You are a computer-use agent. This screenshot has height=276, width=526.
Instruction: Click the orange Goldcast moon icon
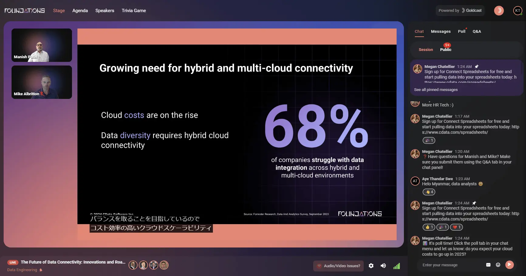[x=499, y=11]
